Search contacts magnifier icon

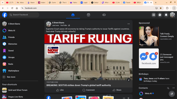(x=168, y=88)
